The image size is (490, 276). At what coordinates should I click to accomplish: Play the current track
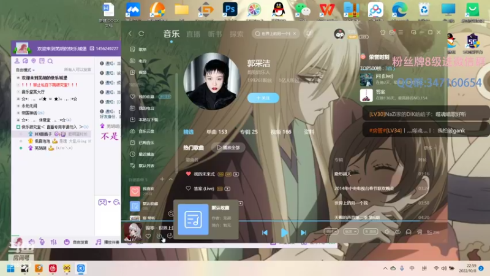pyautogui.click(x=284, y=232)
